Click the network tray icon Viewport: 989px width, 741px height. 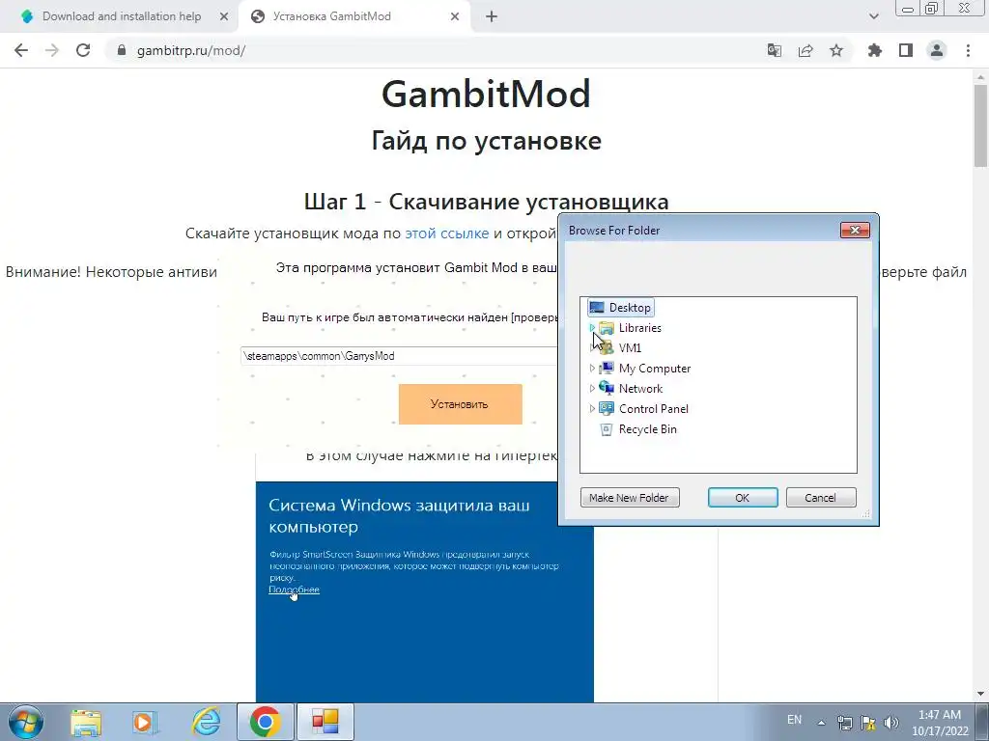tap(844, 723)
